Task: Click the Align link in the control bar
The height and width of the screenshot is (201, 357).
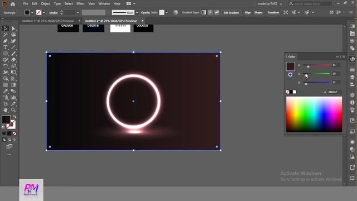Action: pos(248,12)
